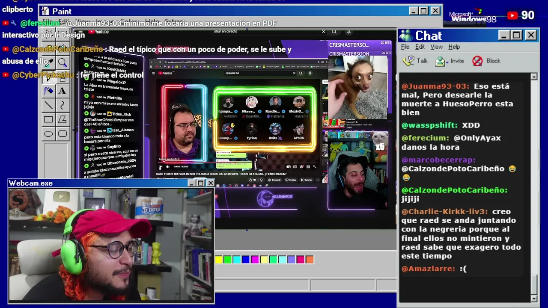The width and height of the screenshot is (548, 308).
Task: Play the video with the play button
Action: tap(160, 167)
